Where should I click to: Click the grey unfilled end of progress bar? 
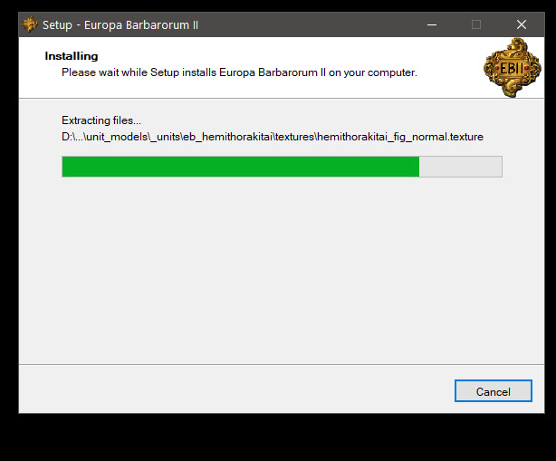click(x=460, y=167)
